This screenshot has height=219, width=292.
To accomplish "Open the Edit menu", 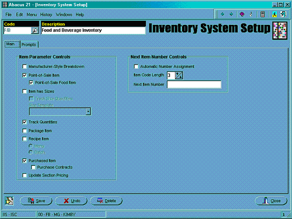I will pos(19,15).
